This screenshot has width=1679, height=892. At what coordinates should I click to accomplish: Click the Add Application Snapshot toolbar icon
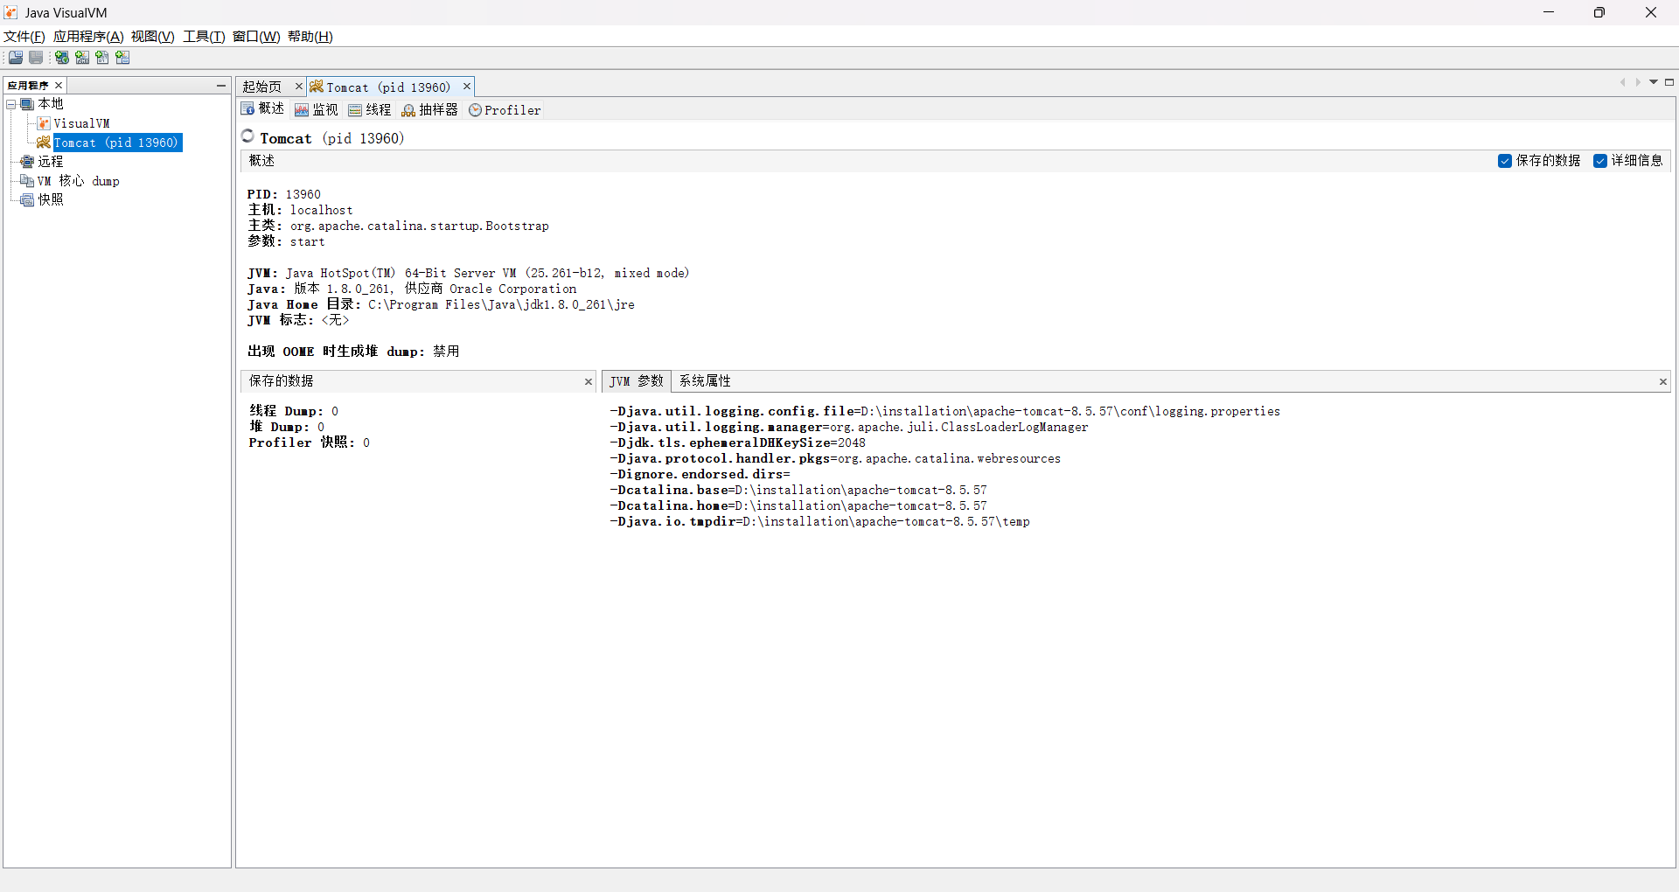click(x=122, y=58)
